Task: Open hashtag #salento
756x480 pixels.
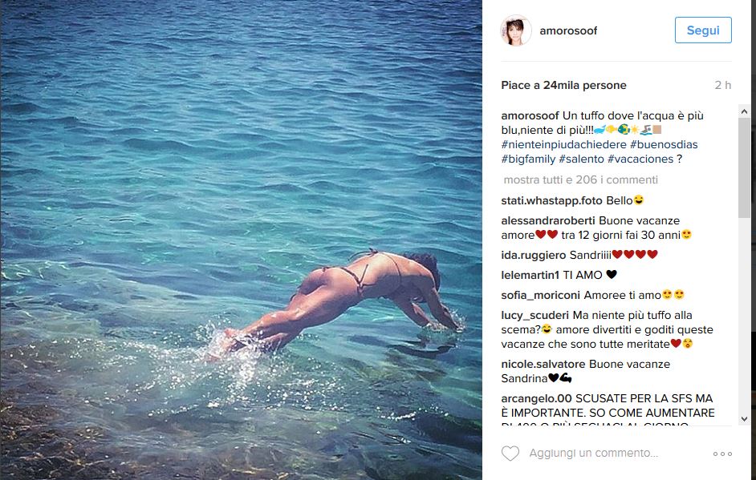Action: 582,159
